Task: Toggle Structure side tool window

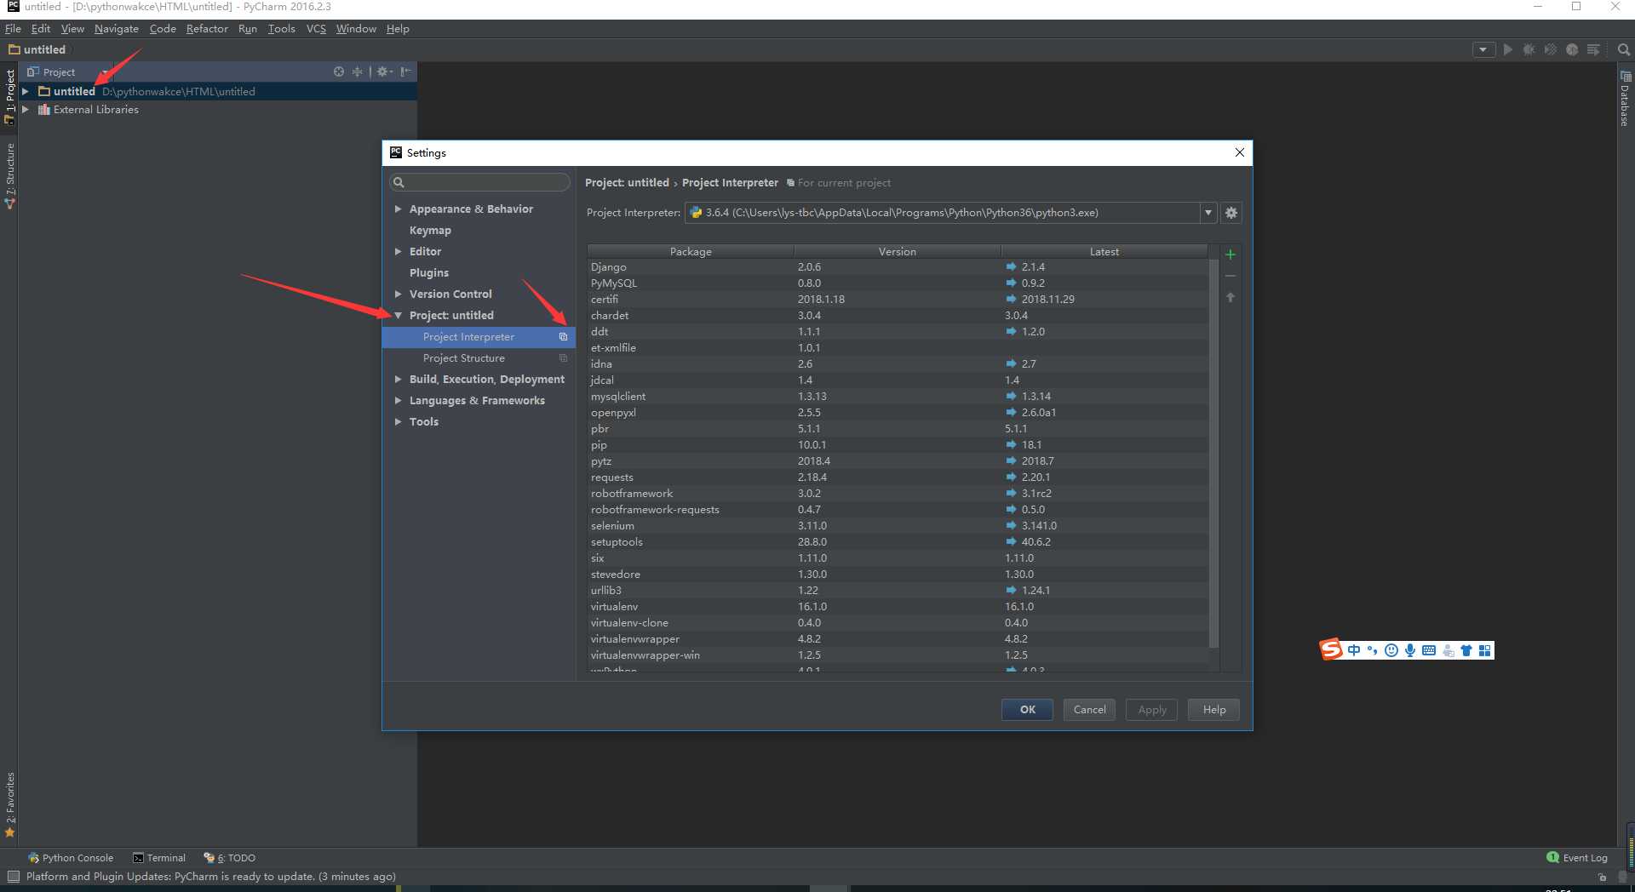Action: 10,175
